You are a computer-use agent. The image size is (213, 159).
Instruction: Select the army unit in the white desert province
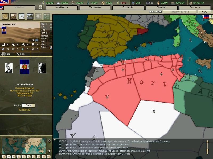154,111
